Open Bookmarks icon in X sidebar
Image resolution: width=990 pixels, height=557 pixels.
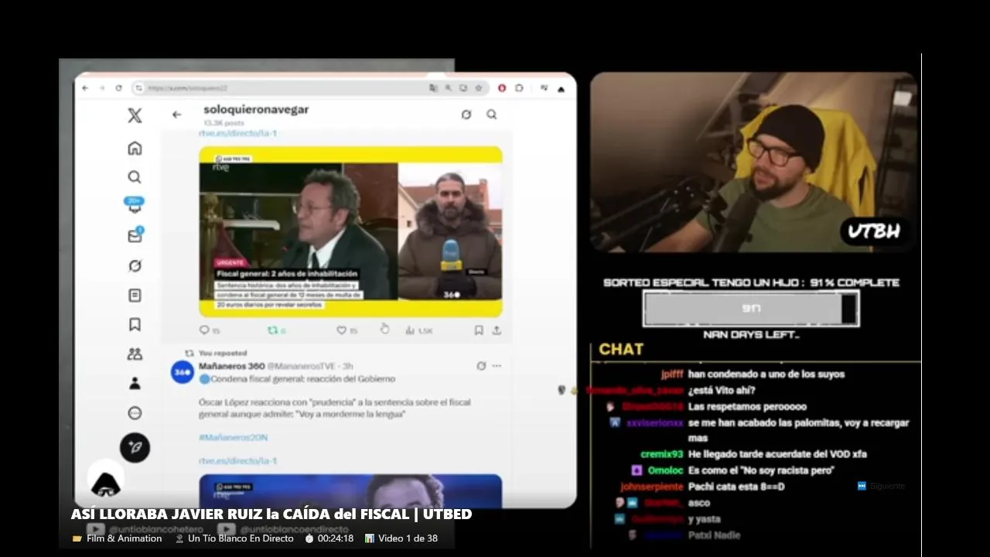click(x=135, y=324)
